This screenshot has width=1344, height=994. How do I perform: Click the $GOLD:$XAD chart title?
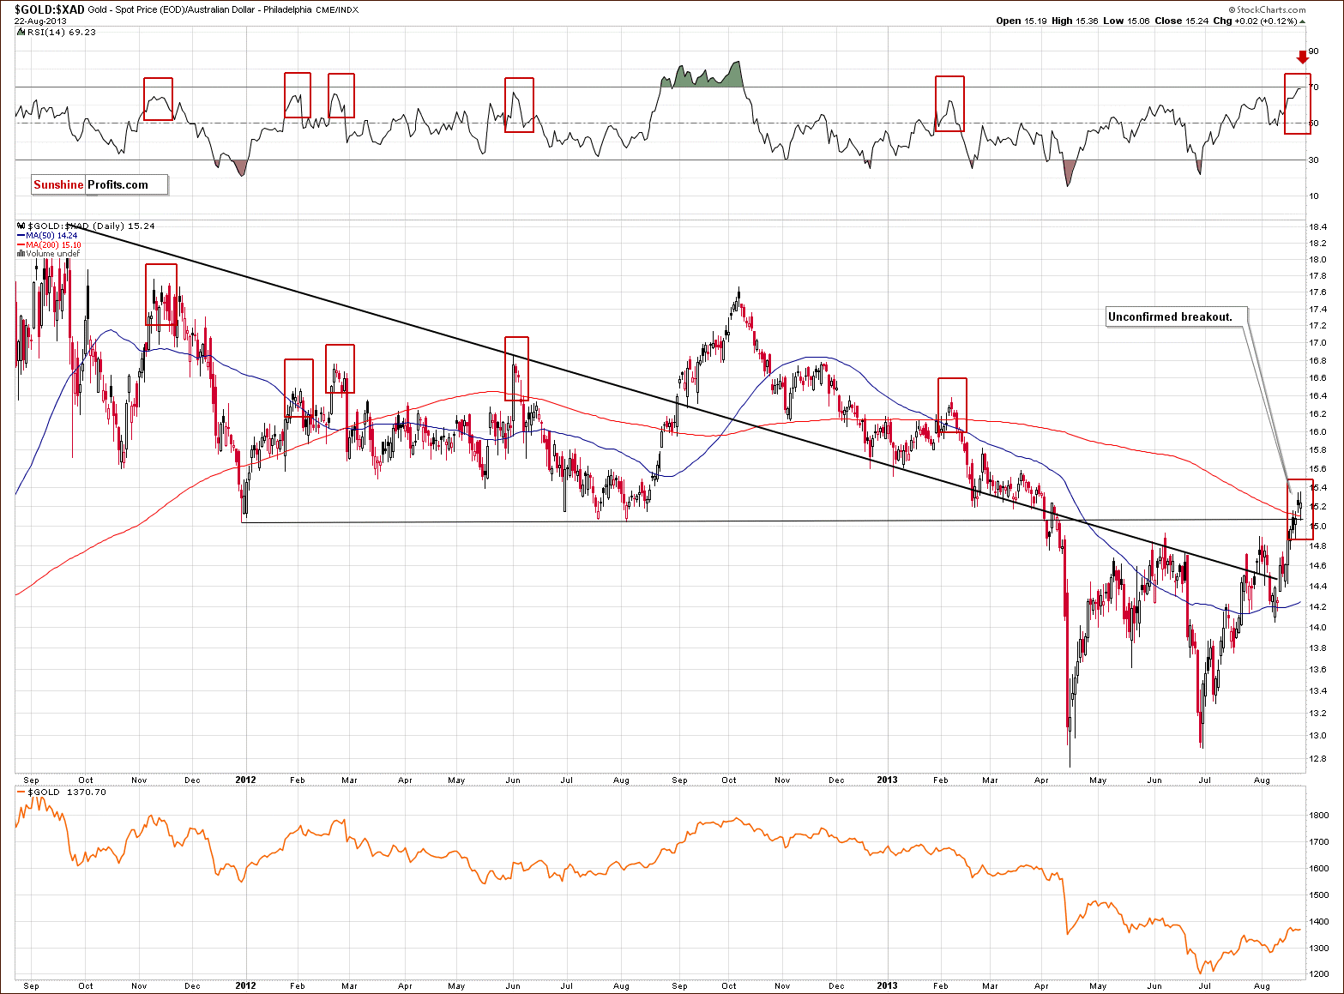pos(50,9)
